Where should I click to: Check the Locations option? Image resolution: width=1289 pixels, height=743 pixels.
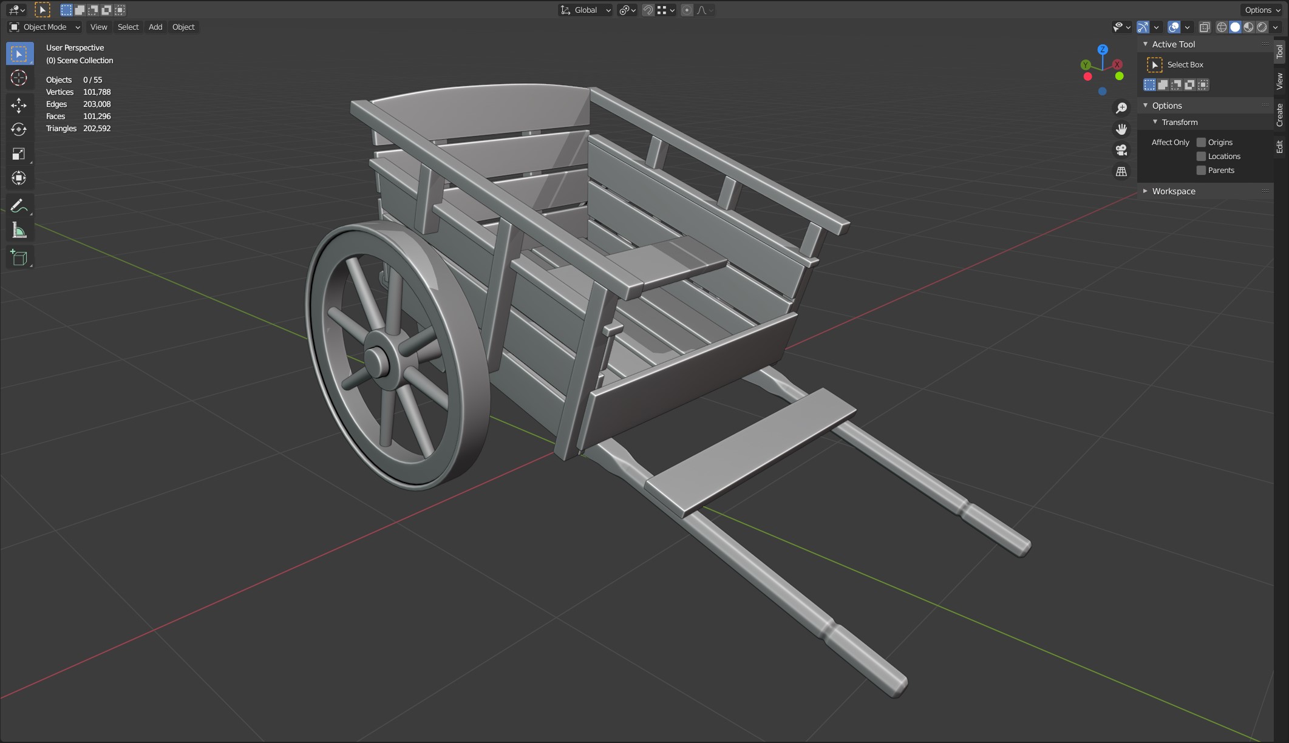point(1200,156)
